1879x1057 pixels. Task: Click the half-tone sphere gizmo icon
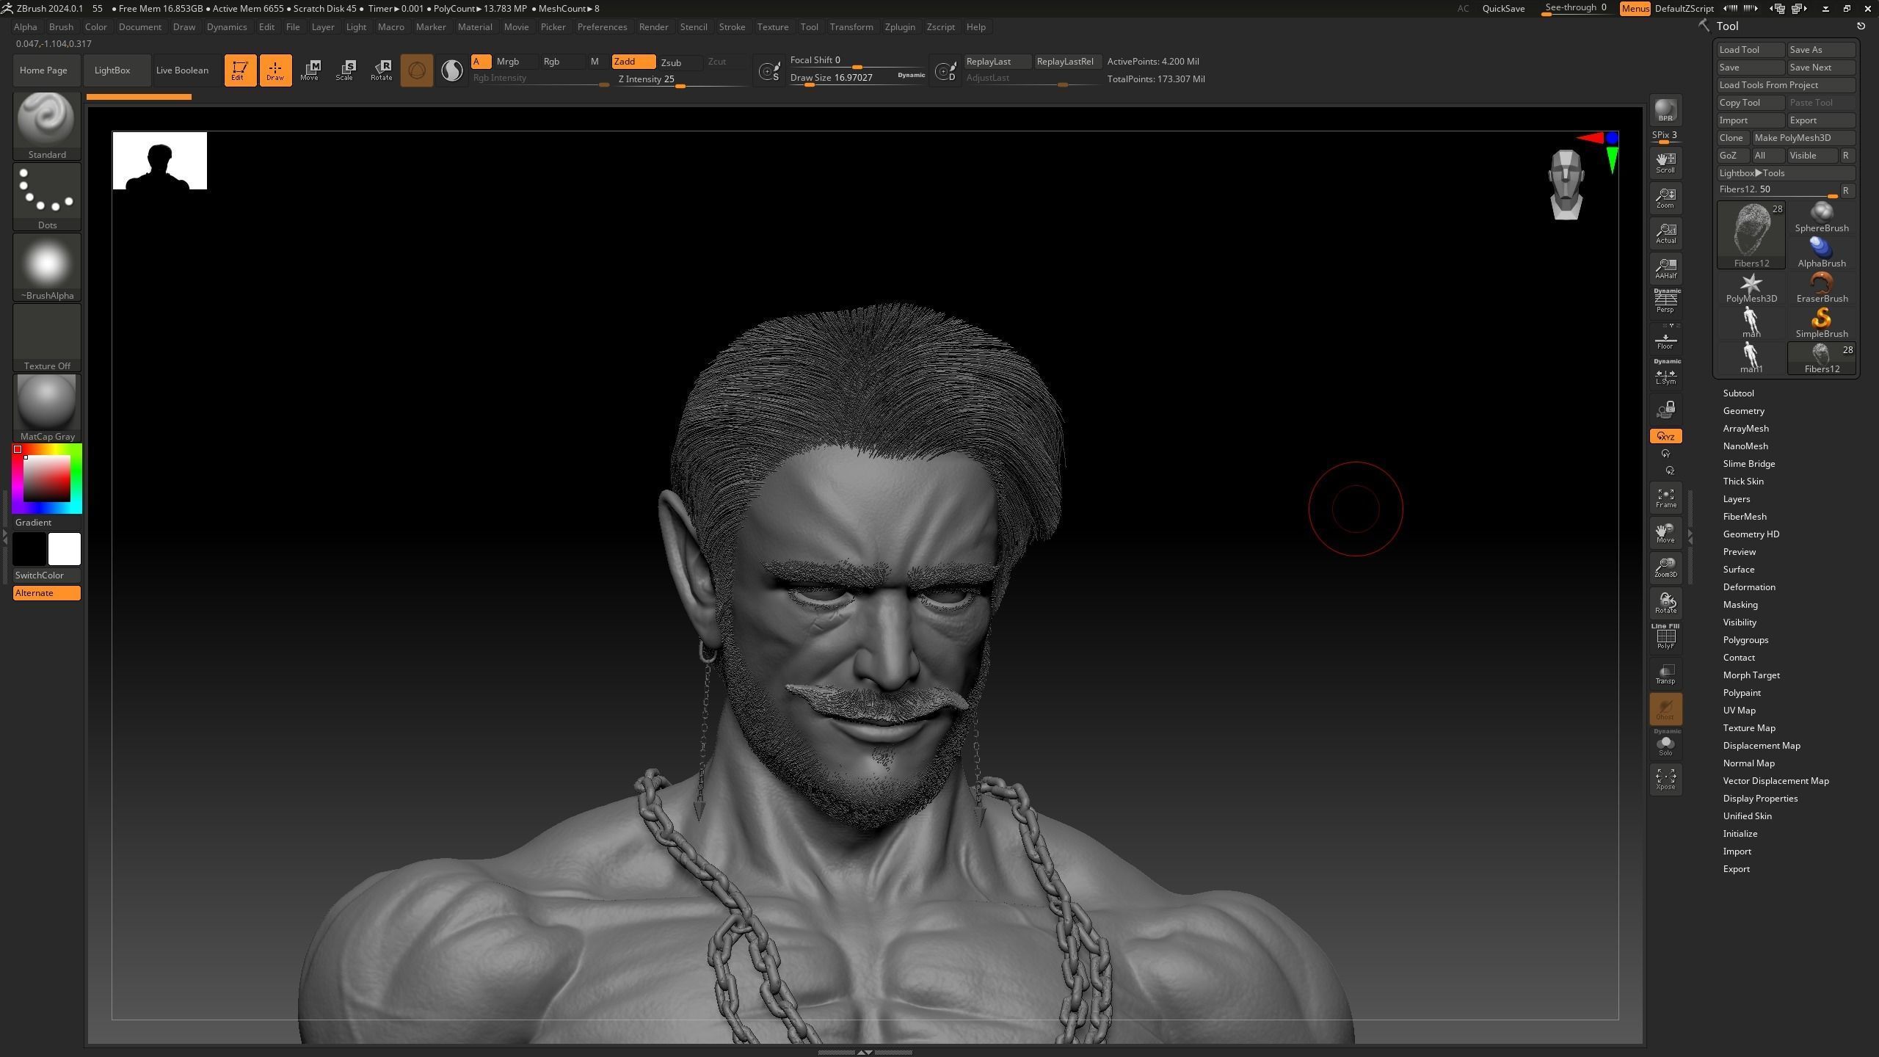pyautogui.click(x=452, y=70)
